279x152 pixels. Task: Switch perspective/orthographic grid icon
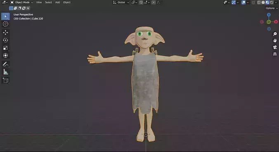click(275, 54)
